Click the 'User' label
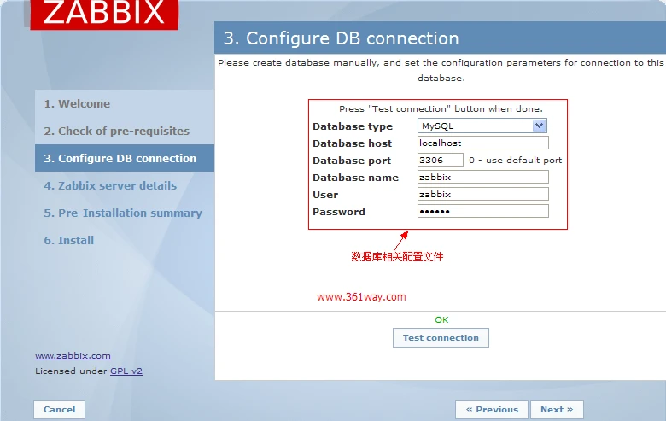Image resolution: width=666 pixels, height=421 pixels. tap(325, 195)
